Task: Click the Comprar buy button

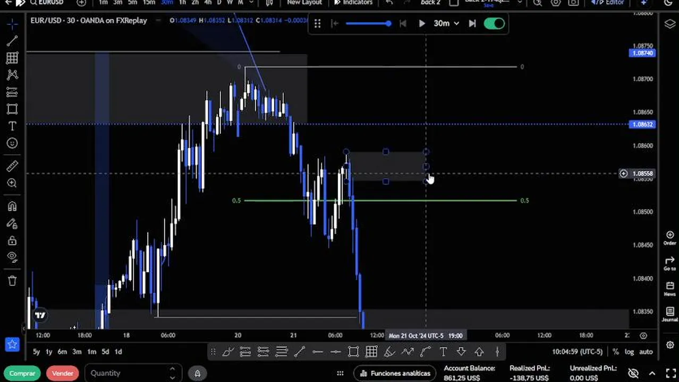Action: pyautogui.click(x=22, y=373)
